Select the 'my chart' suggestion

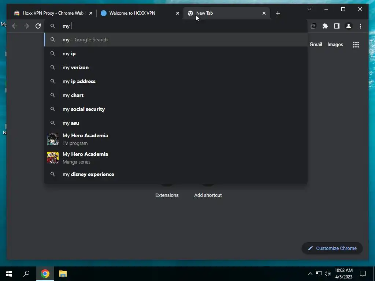tap(176, 95)
